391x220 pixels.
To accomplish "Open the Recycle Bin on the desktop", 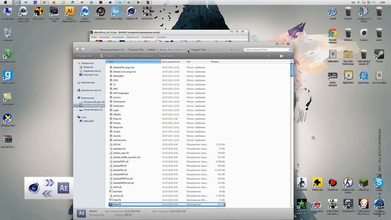I will [8, 33].
